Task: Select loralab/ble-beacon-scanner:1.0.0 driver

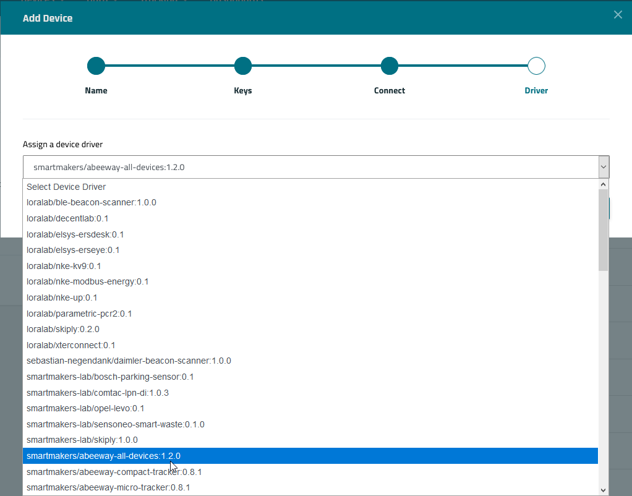Action: coord(92,202)
